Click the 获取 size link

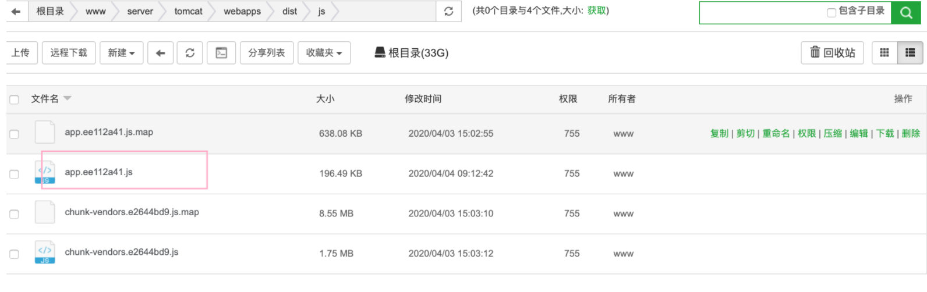coord(596,10)
